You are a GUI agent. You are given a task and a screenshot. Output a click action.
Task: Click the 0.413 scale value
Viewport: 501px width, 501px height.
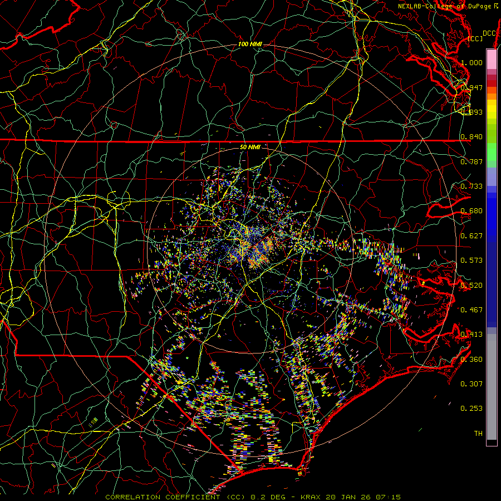tap(471, 334)
